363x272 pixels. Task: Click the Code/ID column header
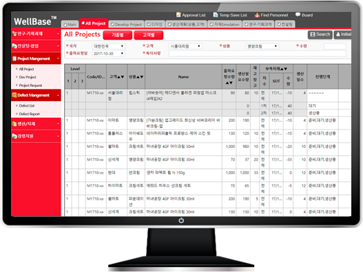[x=96, y=77]
